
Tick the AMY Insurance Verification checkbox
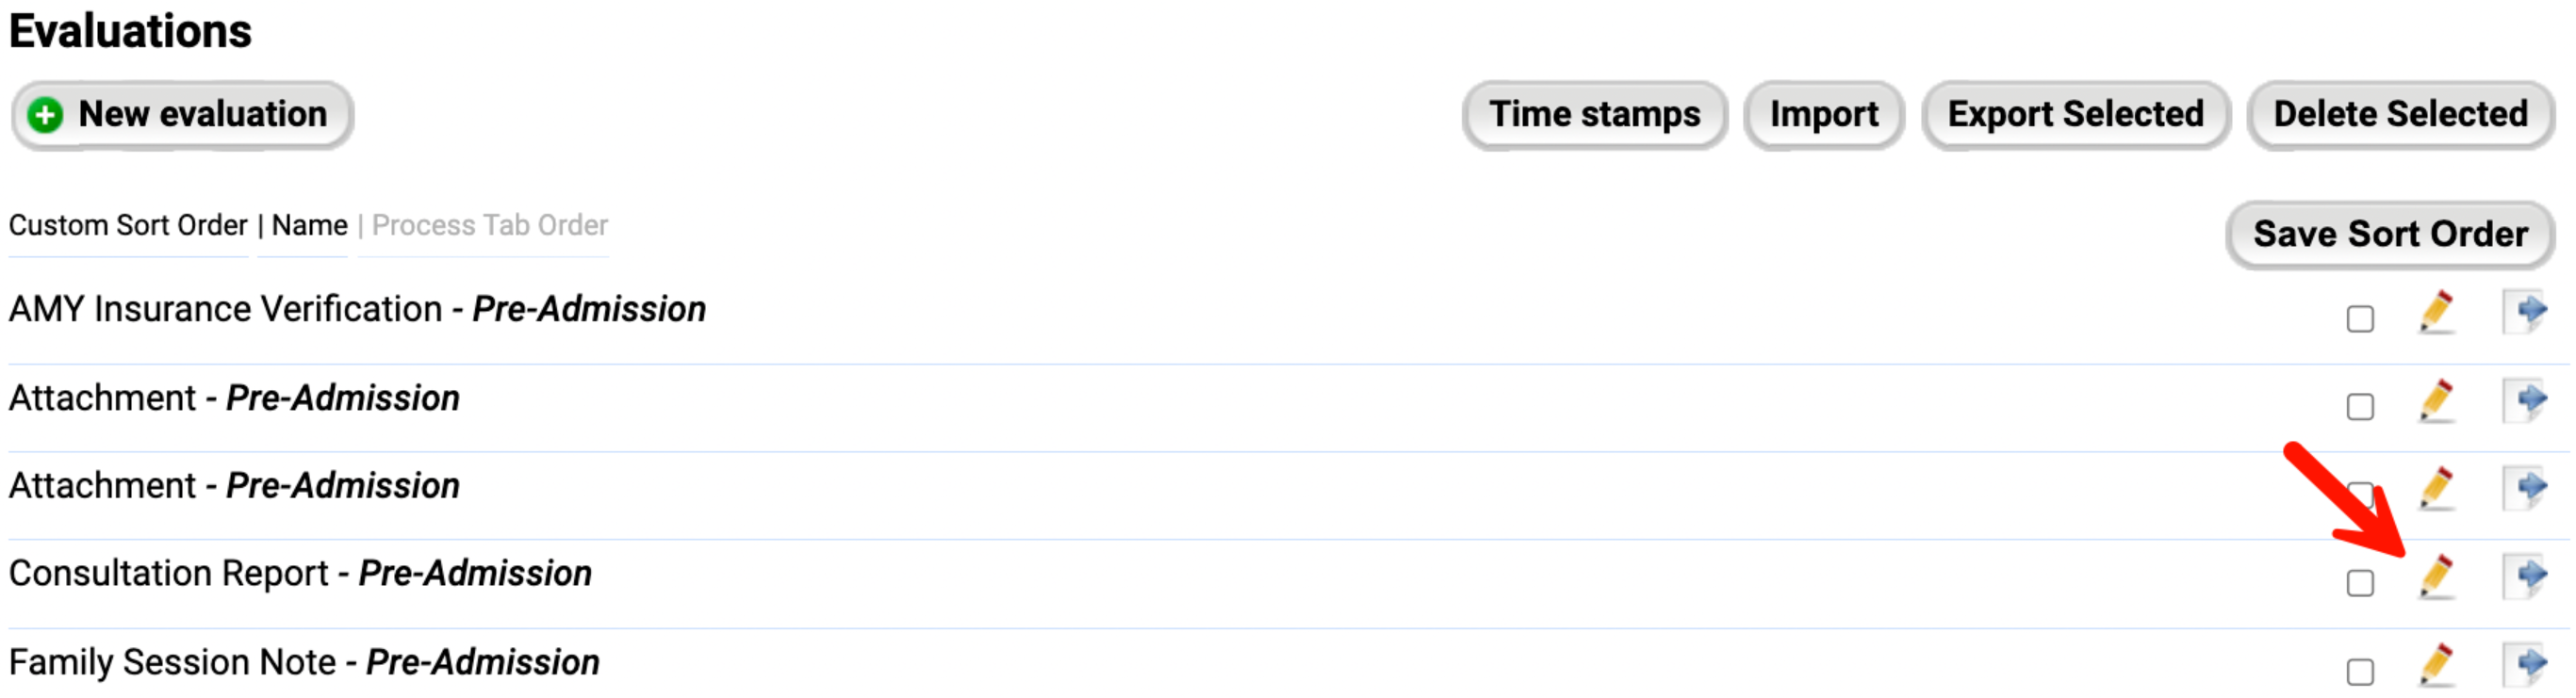2360,319
